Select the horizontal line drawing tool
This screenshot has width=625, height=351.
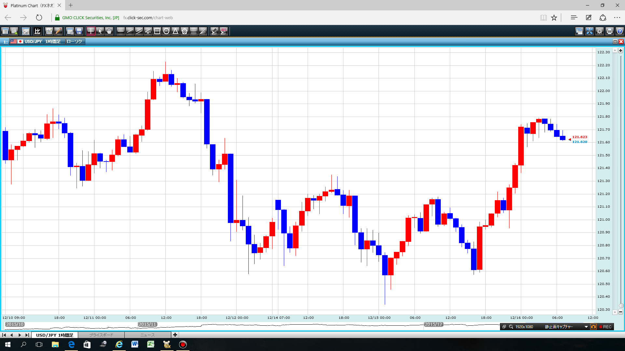point(120,31)
